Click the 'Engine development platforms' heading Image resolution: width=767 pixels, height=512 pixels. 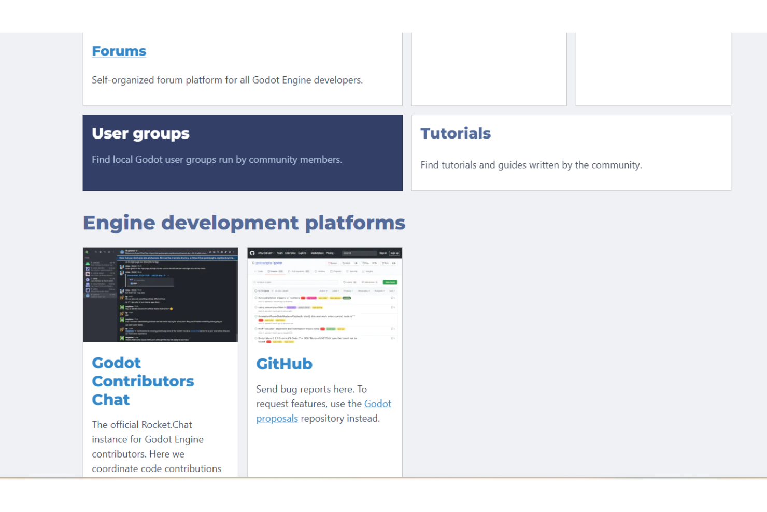(x=244, y=223)
